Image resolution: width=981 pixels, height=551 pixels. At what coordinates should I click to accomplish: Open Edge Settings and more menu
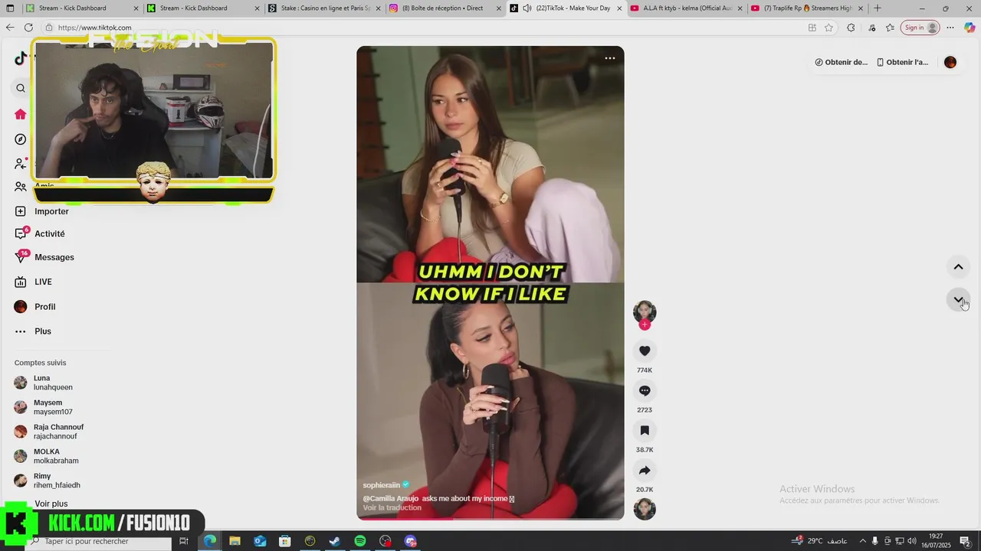(x=950, y=28)
